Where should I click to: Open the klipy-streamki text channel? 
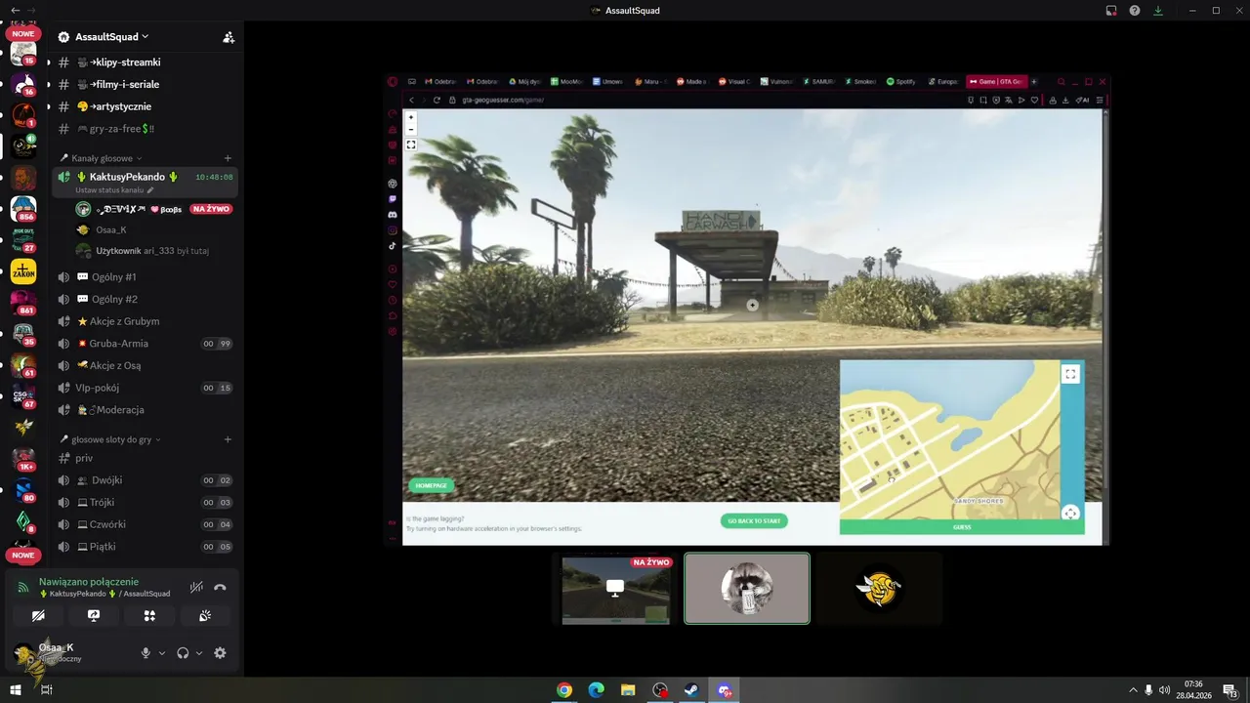(126, 62)
